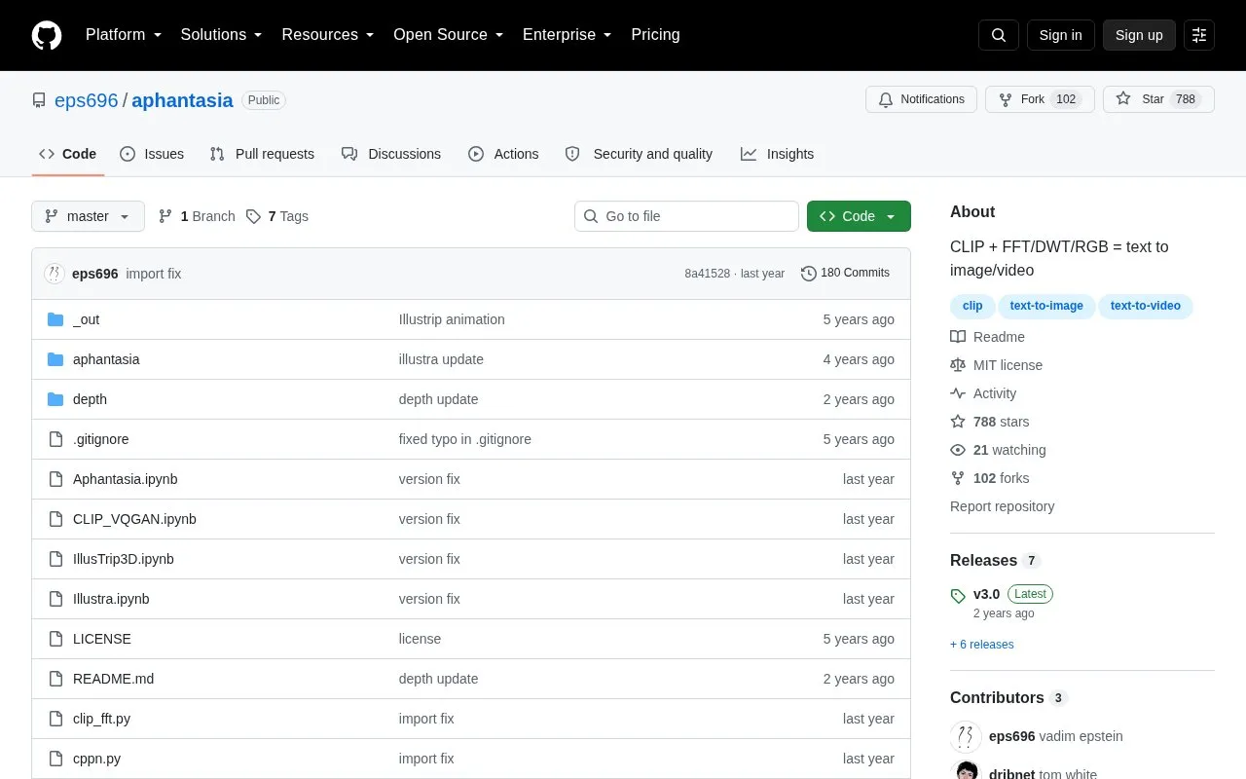The height and width of the screenshot is (779, 1246).
Task: Click Report repository link
Action: click(x=1002, y=506)
